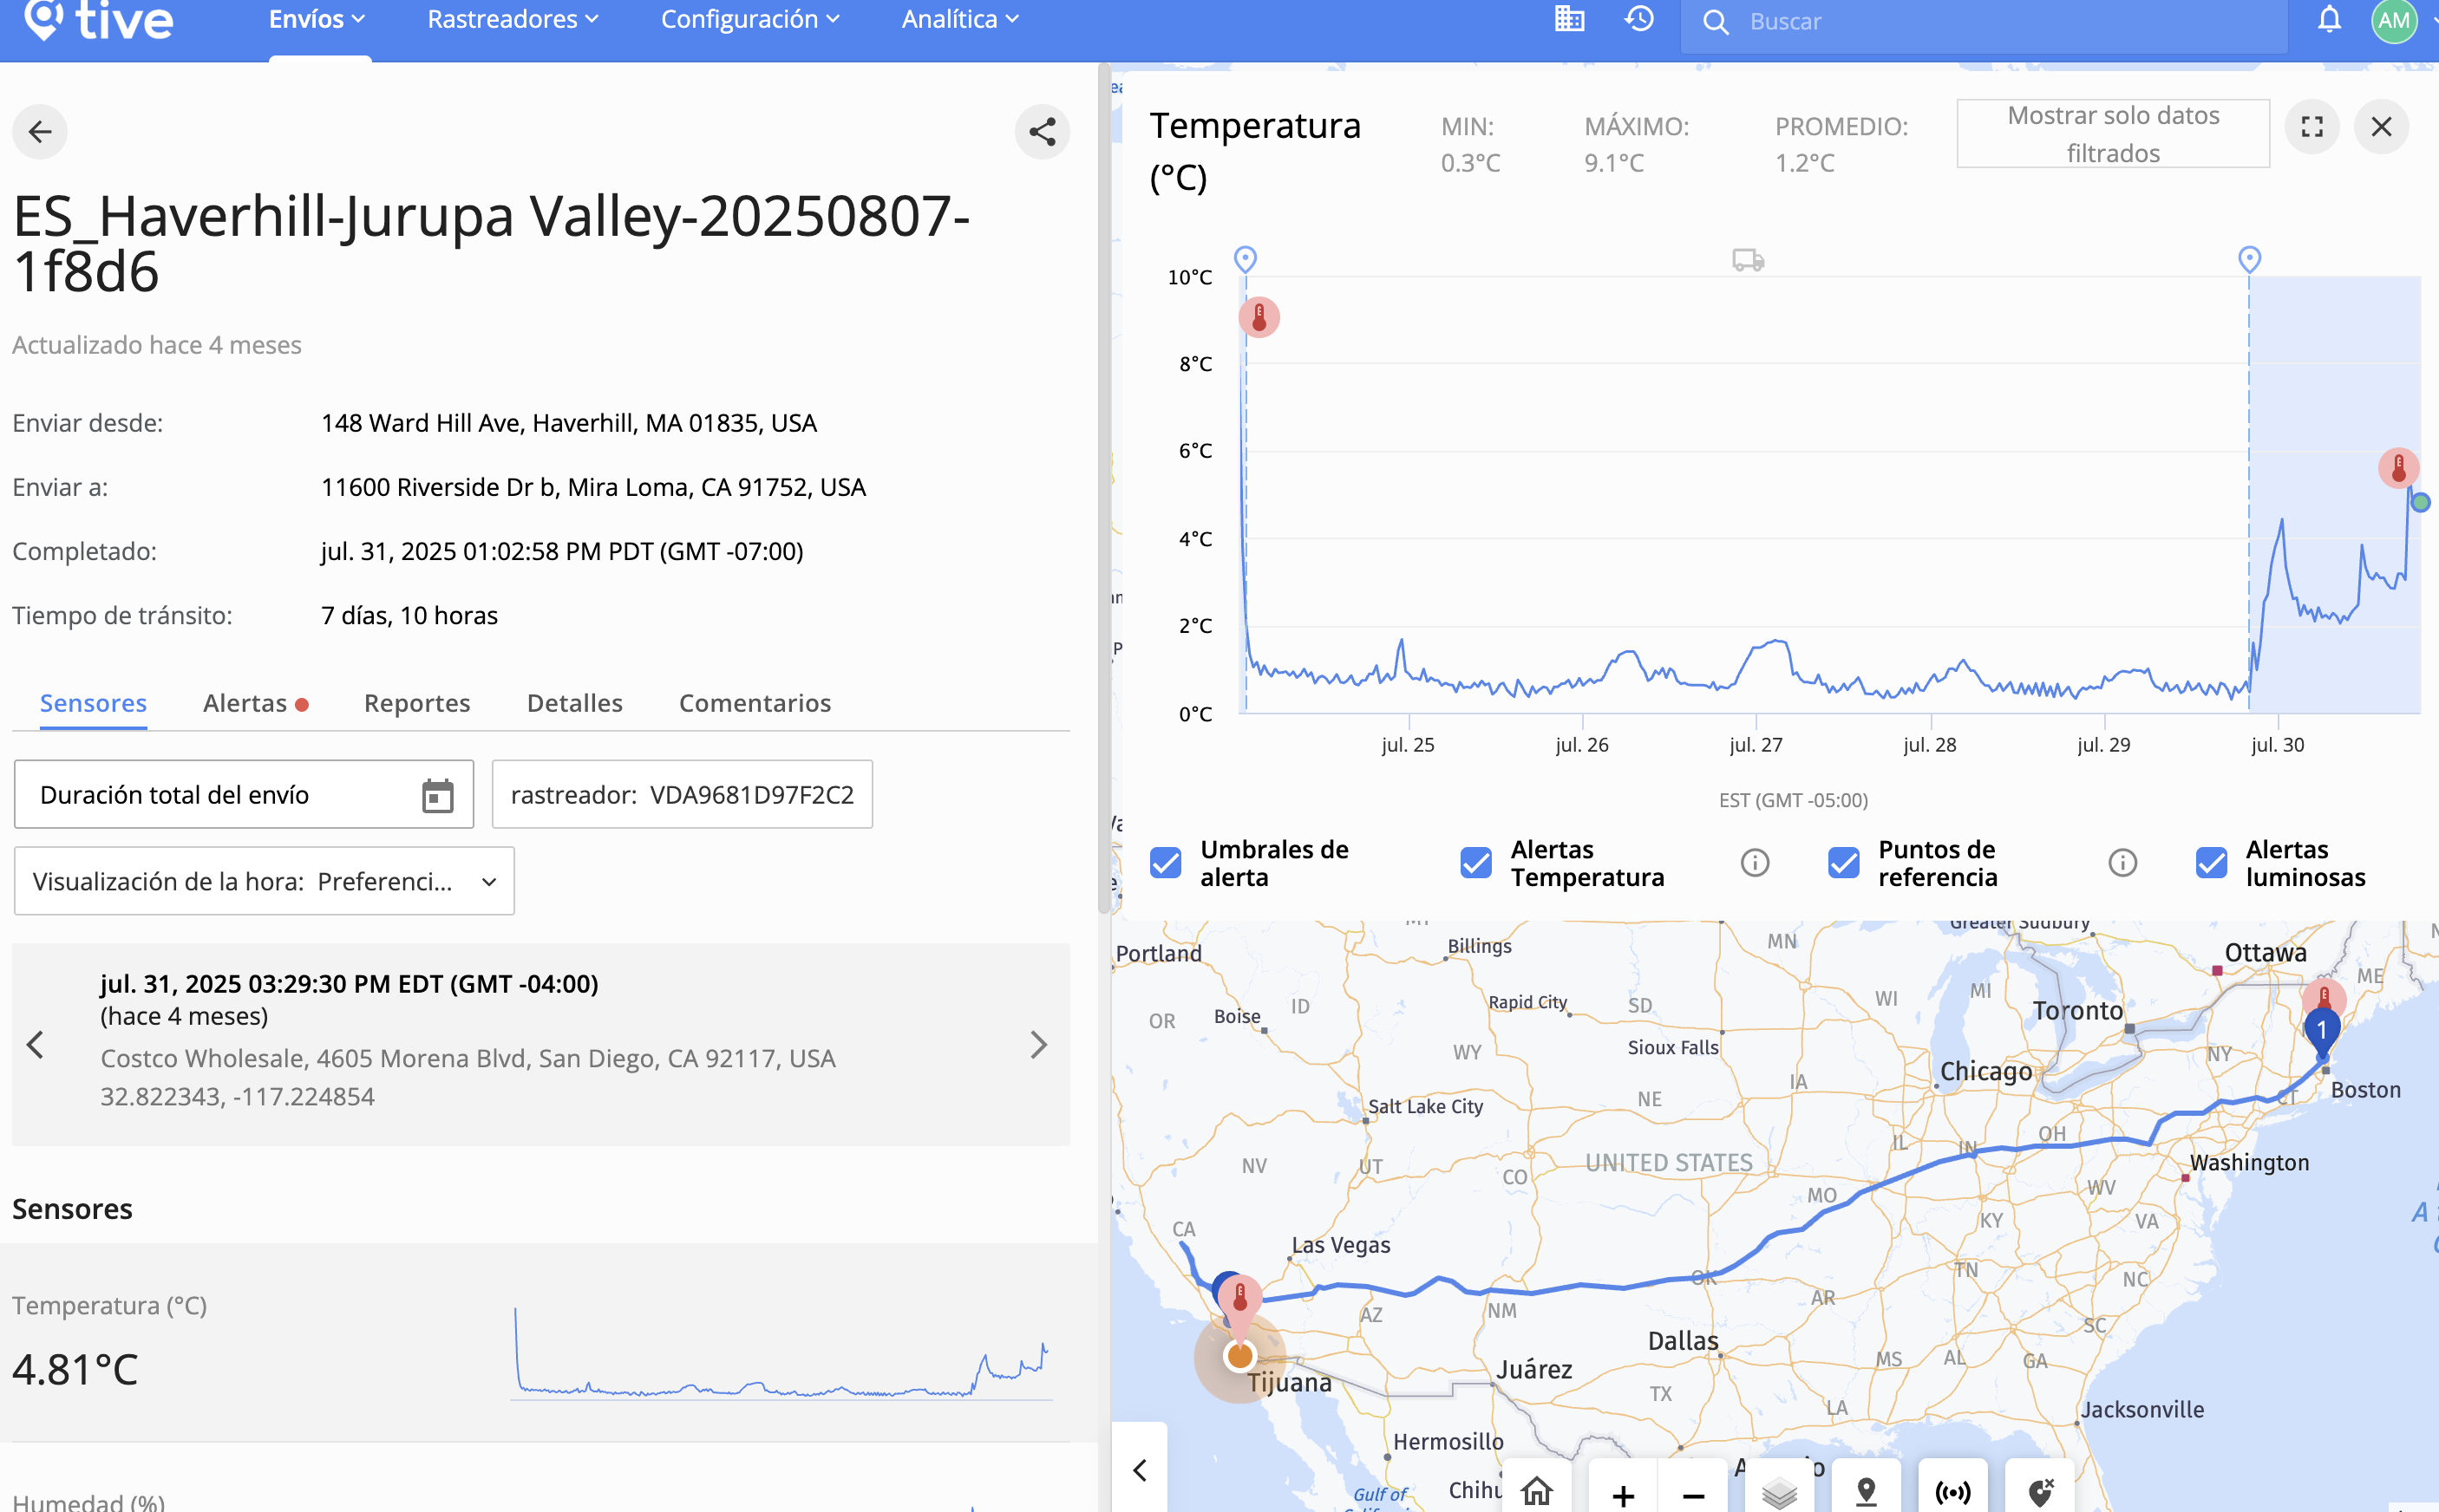2439x1512 pixels.
Task: Open calendar icon in shipment duration field
Action: pyautogui.click(x=437, y=796)
